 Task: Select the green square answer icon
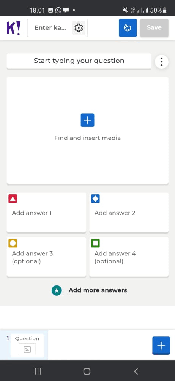95,243
